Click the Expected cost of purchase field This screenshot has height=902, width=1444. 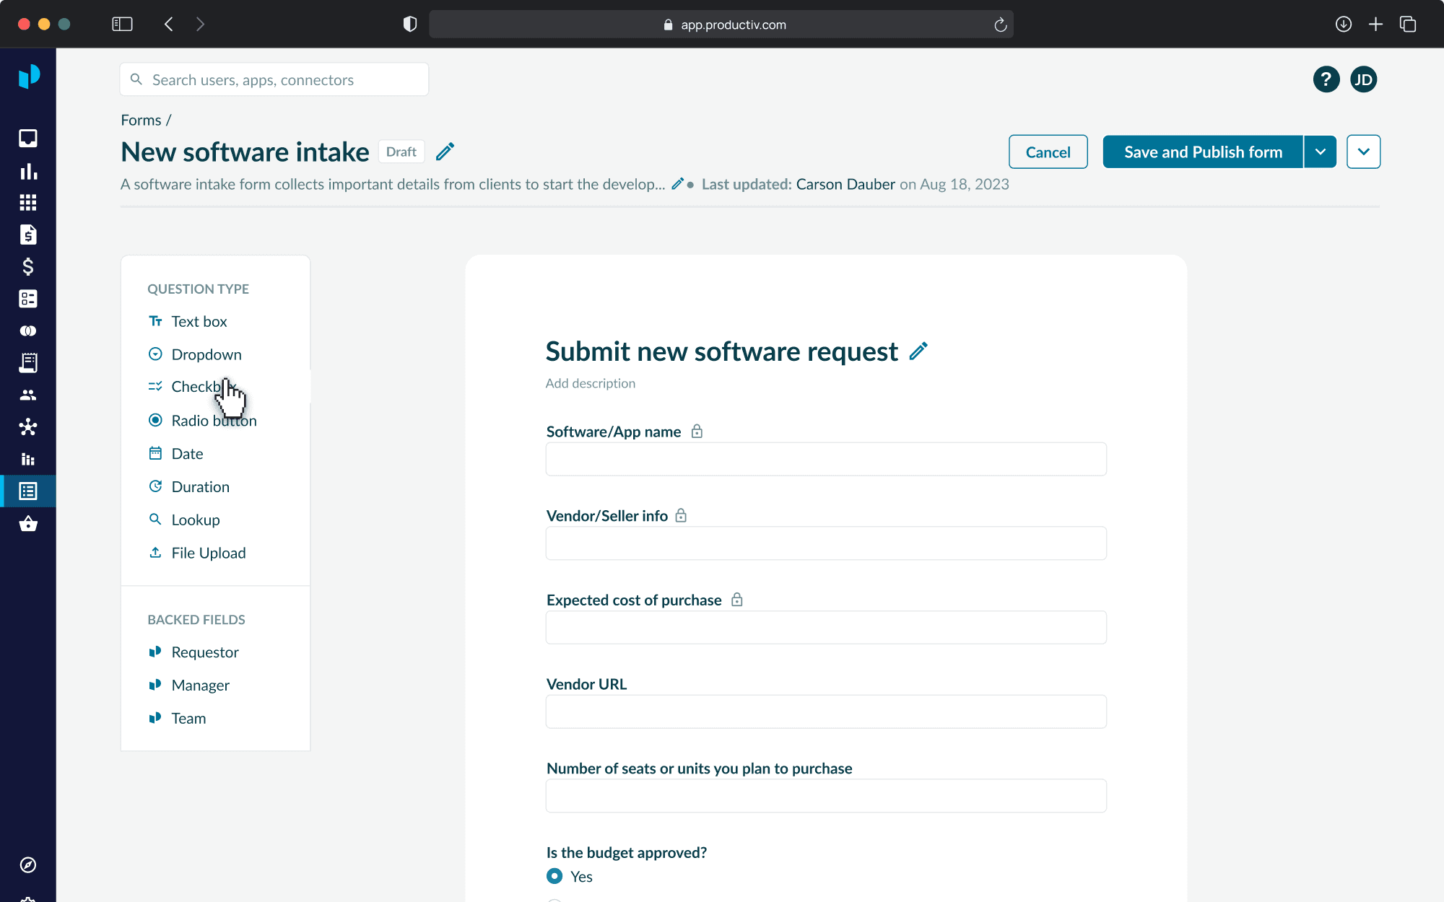(x=826, y=627)
